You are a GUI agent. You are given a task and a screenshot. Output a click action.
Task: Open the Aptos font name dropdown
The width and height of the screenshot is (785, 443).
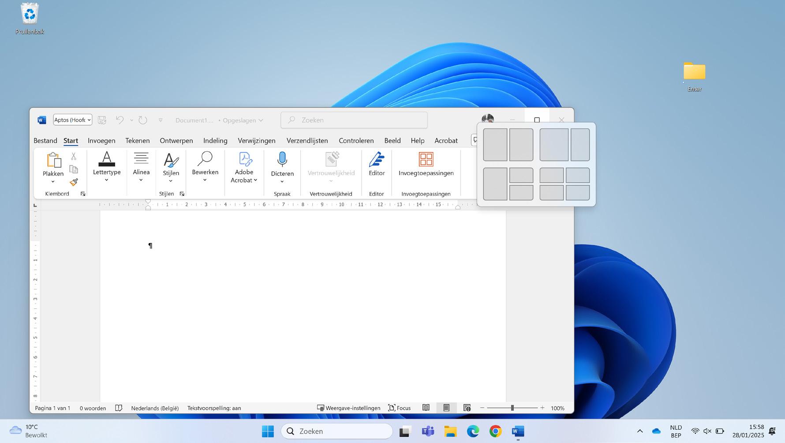[89, 120]
